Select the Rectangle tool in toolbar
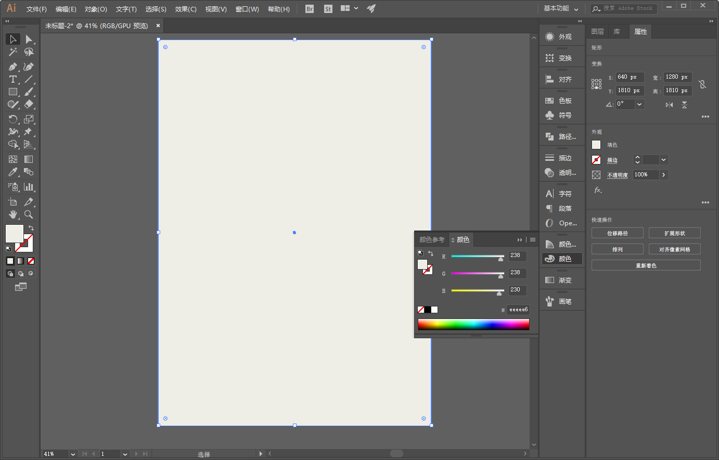The image size is (719, 460). click(x=13, y=92)
